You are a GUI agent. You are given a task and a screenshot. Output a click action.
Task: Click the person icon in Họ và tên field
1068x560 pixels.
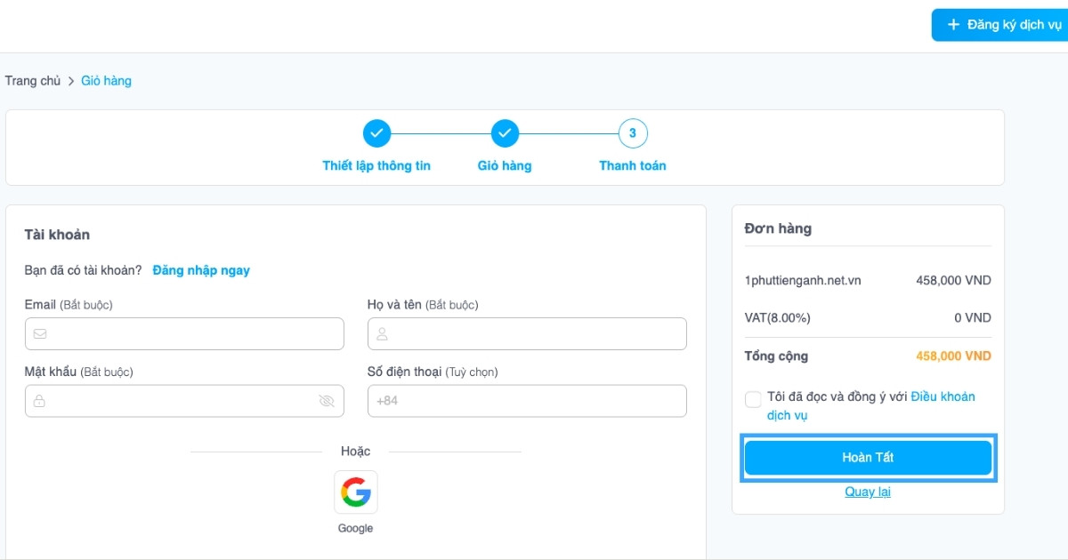(381, 333)
